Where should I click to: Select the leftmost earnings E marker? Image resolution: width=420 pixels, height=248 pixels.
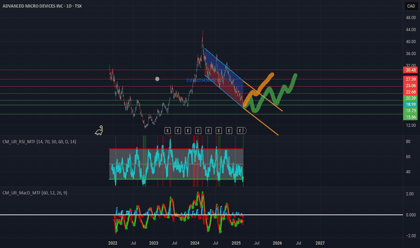(167, 131)
